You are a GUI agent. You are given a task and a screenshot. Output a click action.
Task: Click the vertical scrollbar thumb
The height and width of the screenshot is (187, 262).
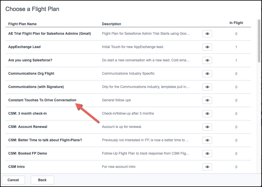coord(259,41)
